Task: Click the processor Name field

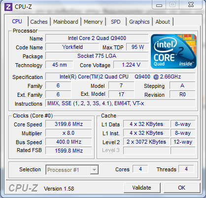Action: coord(97,38)
